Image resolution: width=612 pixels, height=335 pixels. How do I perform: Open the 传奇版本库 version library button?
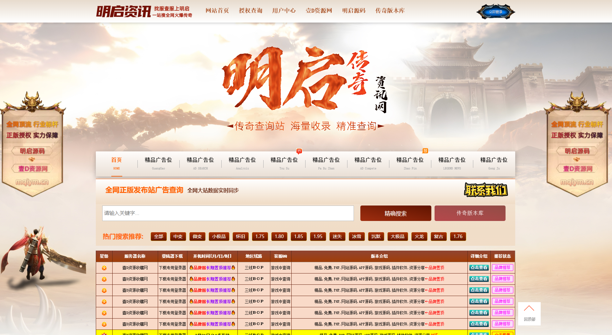pyautogui.click(x=470, y=213)
